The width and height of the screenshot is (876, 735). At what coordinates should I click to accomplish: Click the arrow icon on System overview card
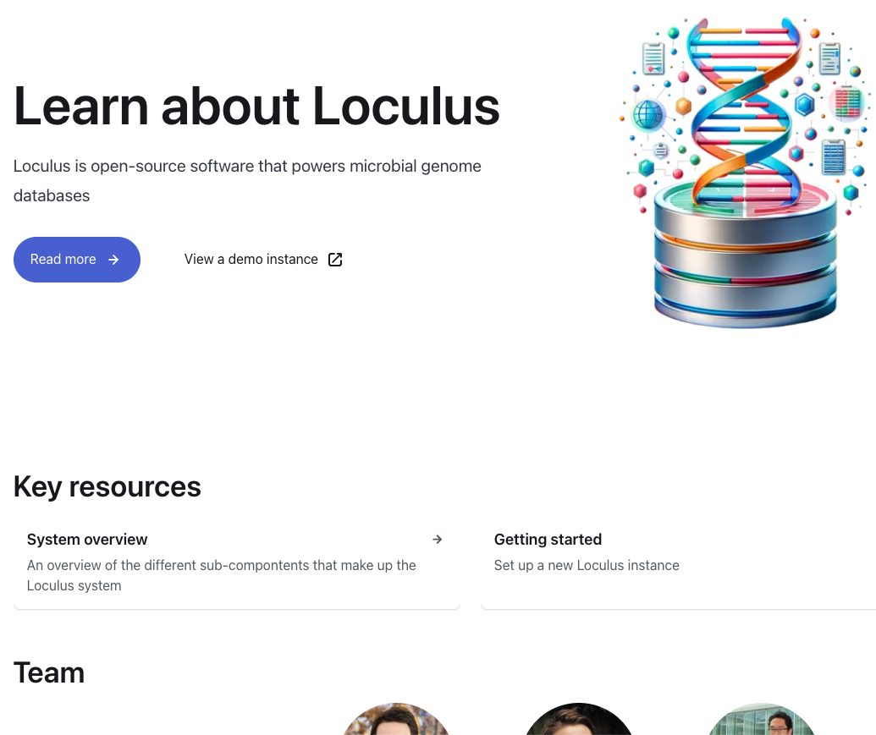coord(438,539)
